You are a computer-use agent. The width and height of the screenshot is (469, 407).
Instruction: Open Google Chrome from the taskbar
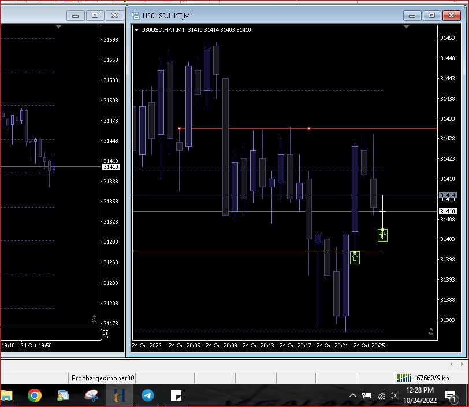(x=35, y=395)
